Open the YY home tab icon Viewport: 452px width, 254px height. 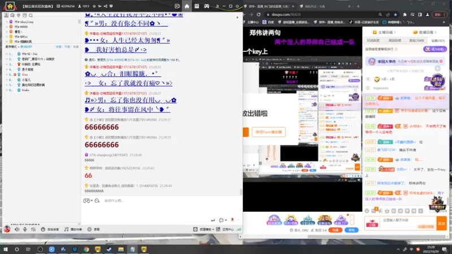187,6
